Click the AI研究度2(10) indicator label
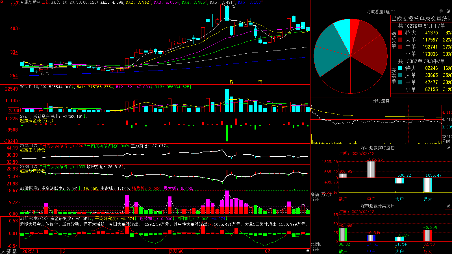This screenshot has height=254, width=452. (34, 219)
